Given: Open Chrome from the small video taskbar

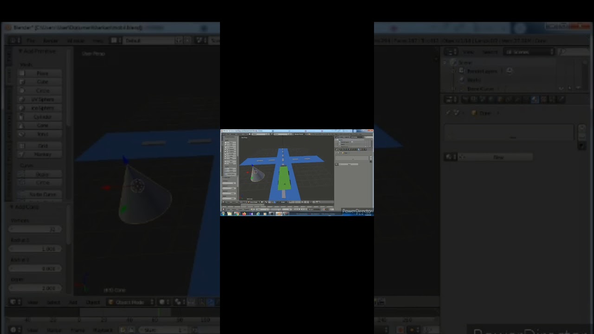Looking at the screenshot, I should tap(237, 214).
